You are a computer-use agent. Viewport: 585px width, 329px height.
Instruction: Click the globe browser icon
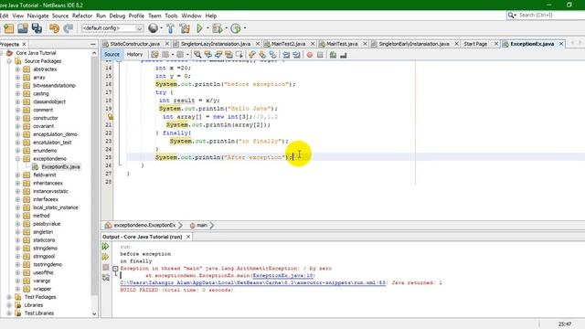(x=153, y=28)
